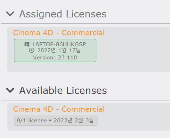The height and width of the screenshot is (138, 170).
Task: Collapse the Assigned Licenses section chevron
Action: 10,14
